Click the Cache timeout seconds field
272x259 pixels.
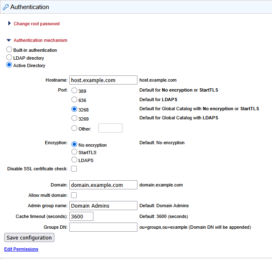[81, 216]
